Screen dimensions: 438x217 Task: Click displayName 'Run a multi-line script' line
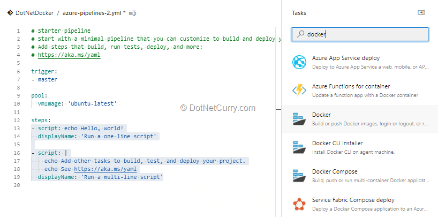coord(101,177)
